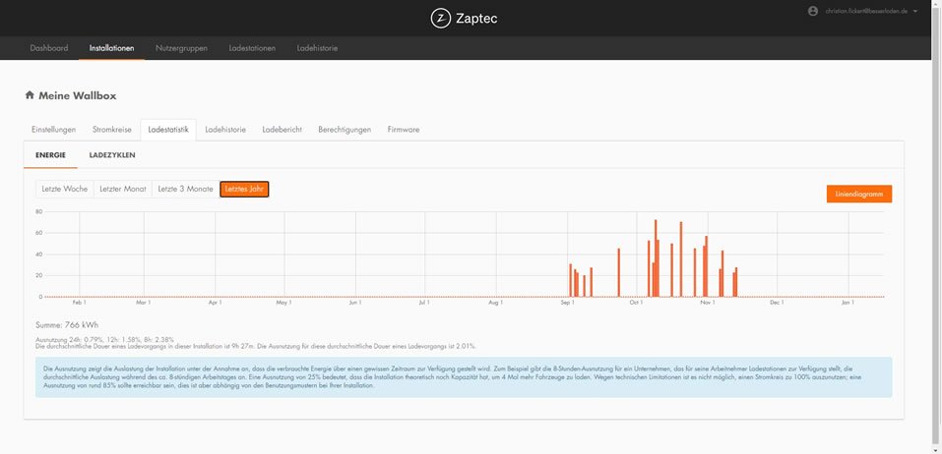Open the user account dropdown arrow
The image size is (942, 454).
pos(915,11)
